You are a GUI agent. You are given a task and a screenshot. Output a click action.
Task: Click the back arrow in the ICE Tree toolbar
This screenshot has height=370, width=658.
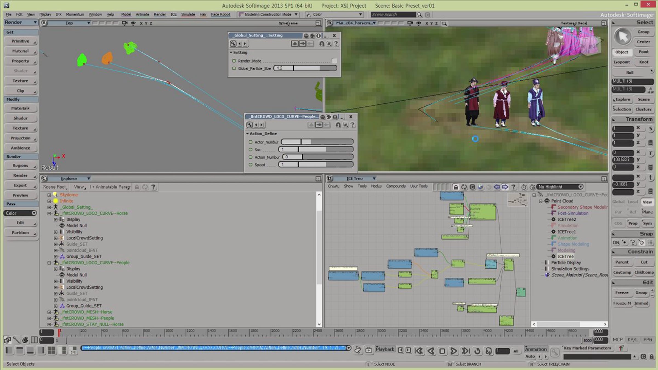tap(497, 187)
